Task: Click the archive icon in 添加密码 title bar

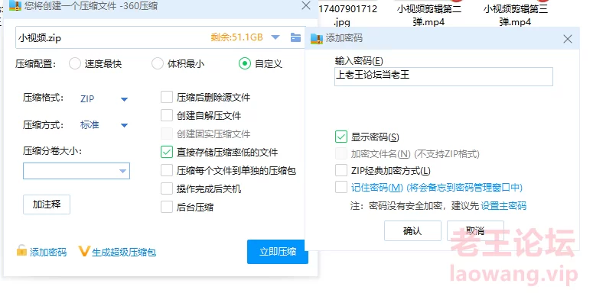Action: click(x=317, y=38)
